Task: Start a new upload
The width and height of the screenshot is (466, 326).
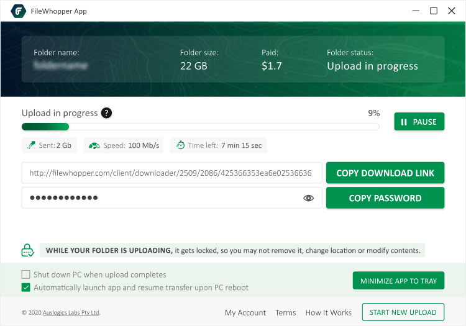Action: (403, 312)
